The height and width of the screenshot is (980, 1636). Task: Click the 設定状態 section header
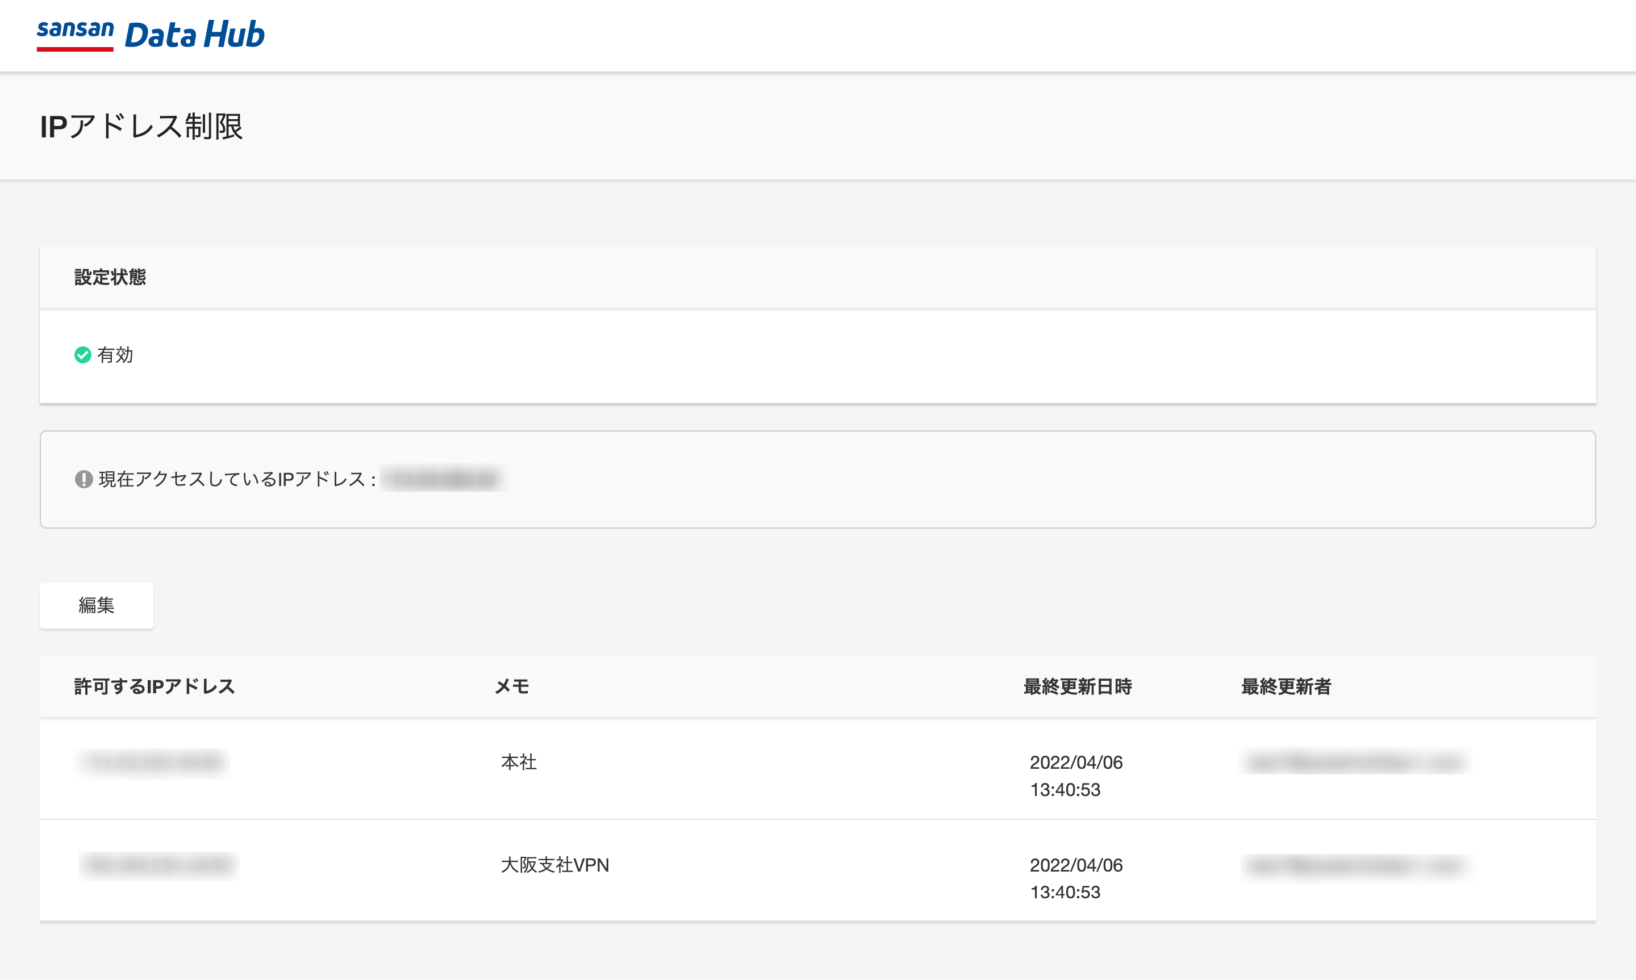pyautogui.click(x=110, y=277)
